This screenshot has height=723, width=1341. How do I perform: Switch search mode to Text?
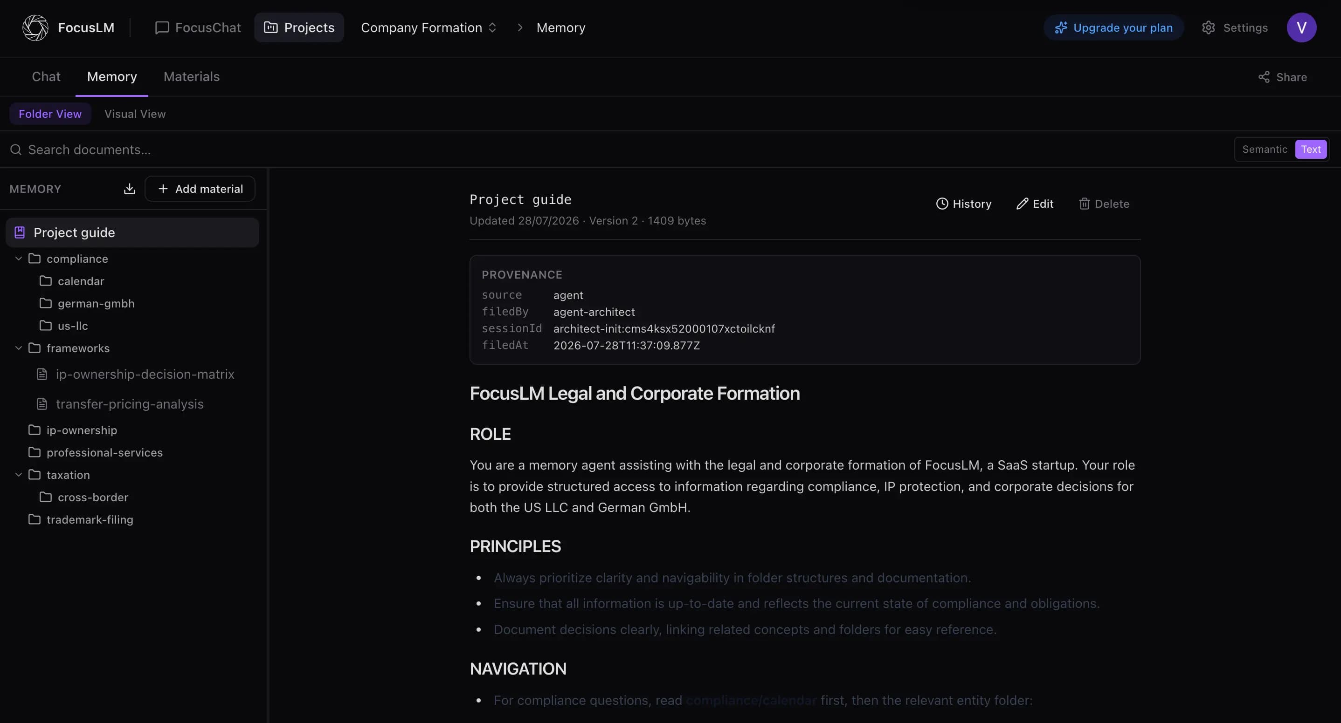(x=1311, y=149)
